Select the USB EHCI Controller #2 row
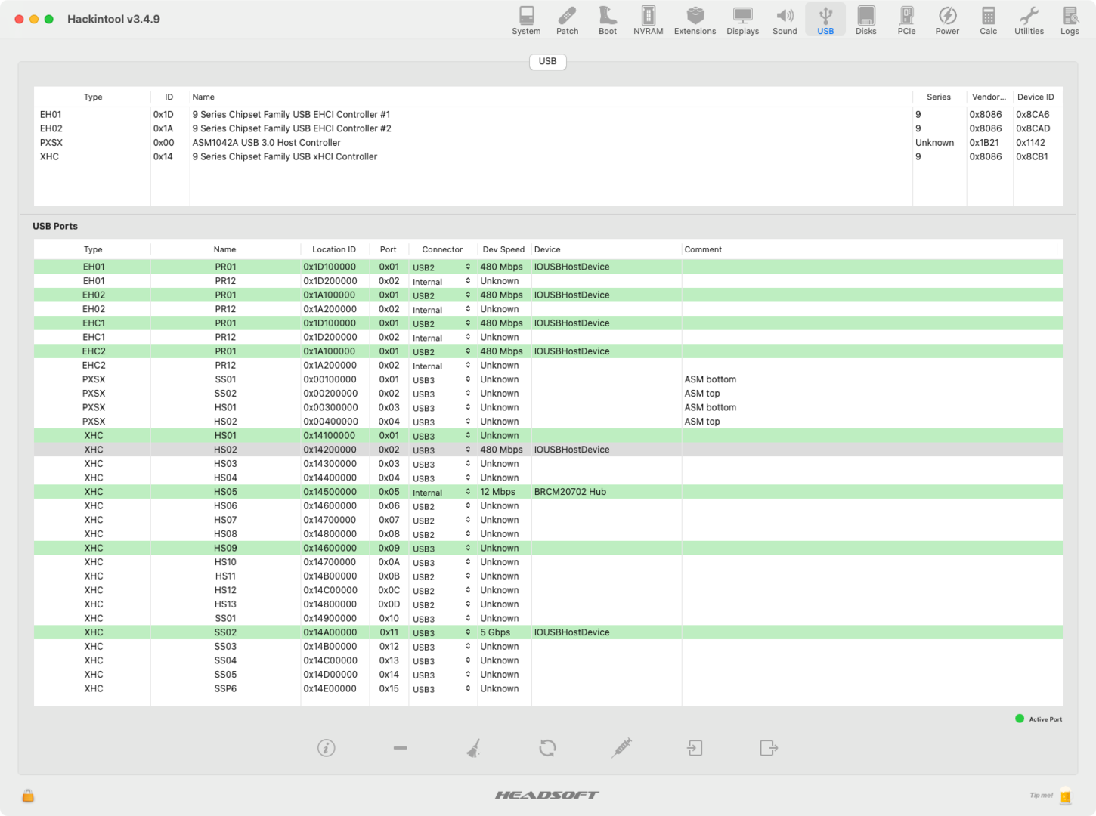Screen dimensions: 1096x816 tap(548, 128)
